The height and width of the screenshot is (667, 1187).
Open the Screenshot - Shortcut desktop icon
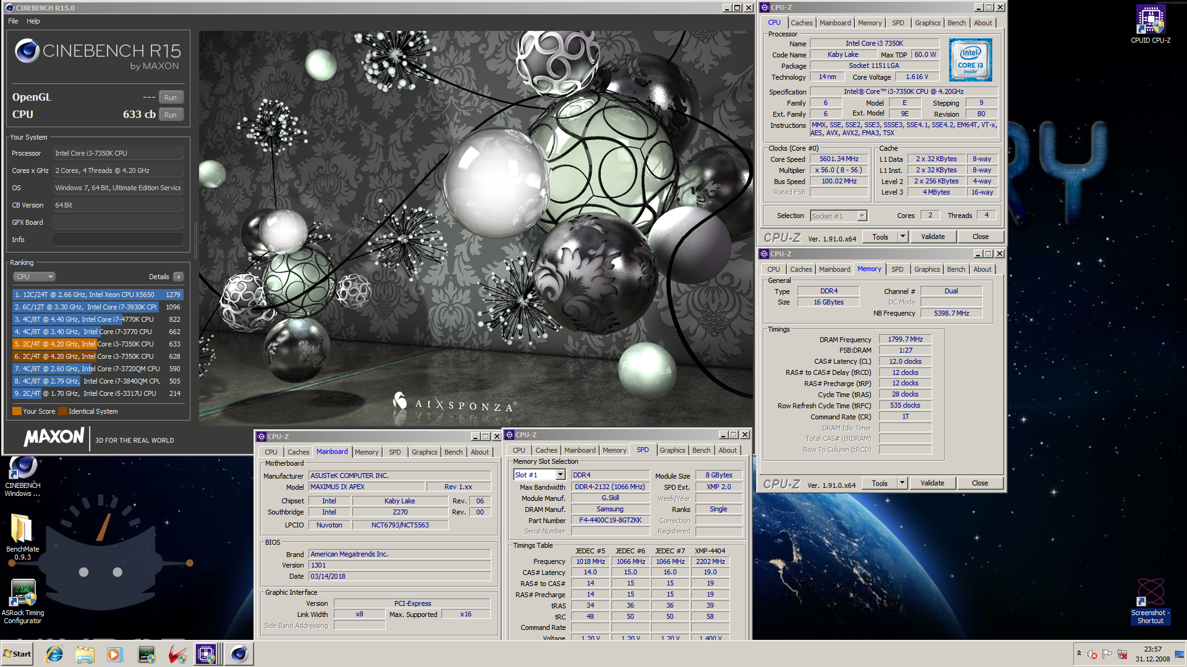[1150, 602]
